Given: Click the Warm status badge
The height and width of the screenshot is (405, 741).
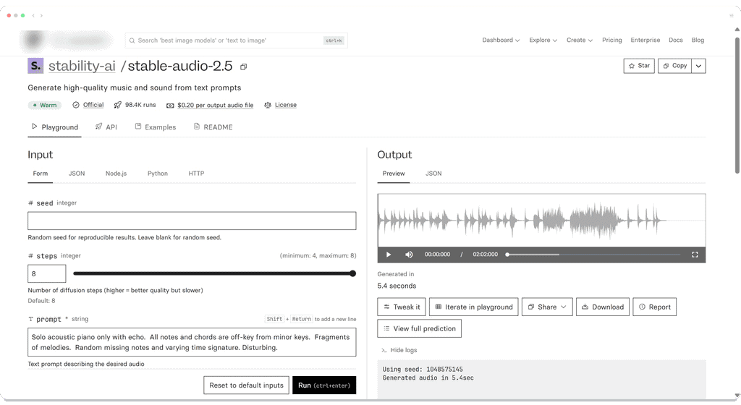Looking at the screenshot, I should click(44, 106).
